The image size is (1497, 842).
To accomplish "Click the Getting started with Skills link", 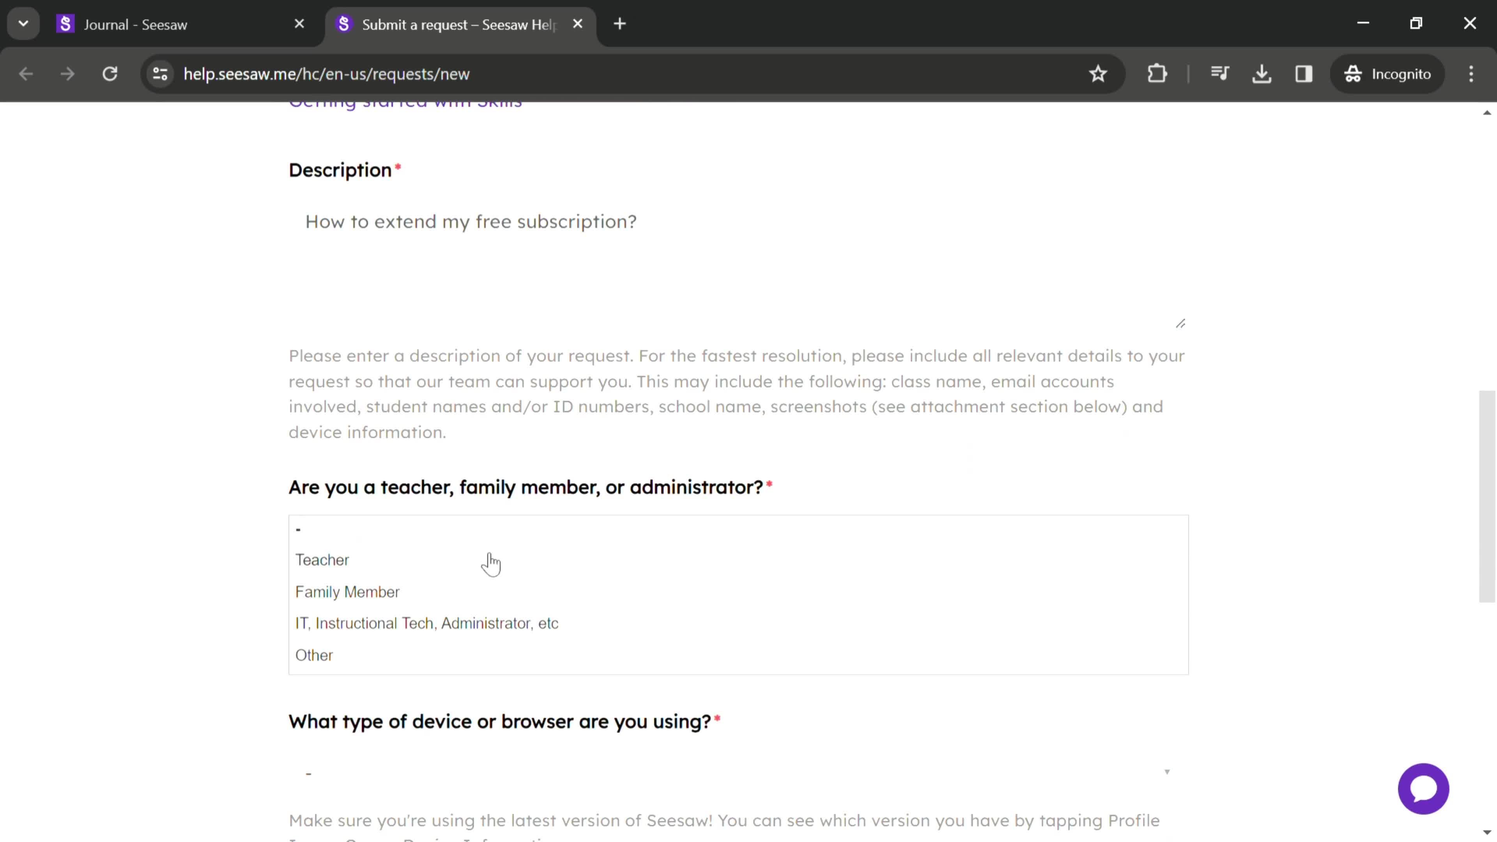I will pyautogui.click(x=406, y=100).
